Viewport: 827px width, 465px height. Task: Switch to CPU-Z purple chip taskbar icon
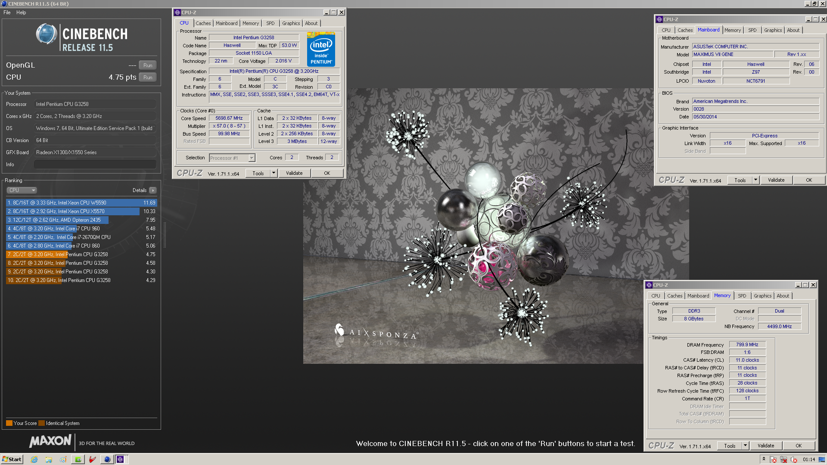point(121,459)
